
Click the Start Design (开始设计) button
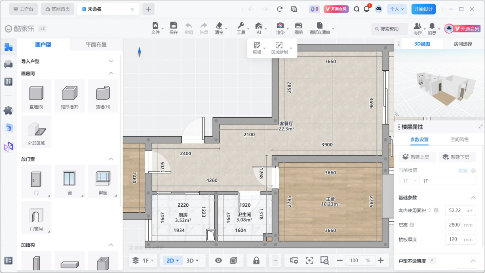(x=423, y=9)
